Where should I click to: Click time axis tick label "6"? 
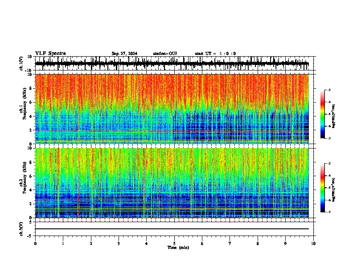202,244
